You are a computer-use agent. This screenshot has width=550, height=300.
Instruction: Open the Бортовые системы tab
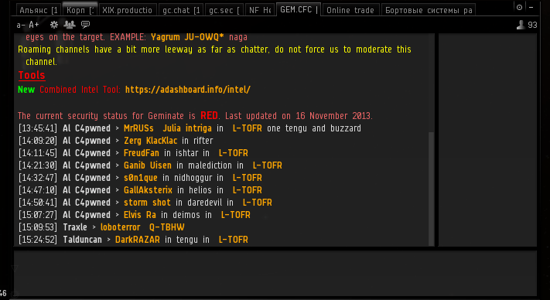coord(429,10)
